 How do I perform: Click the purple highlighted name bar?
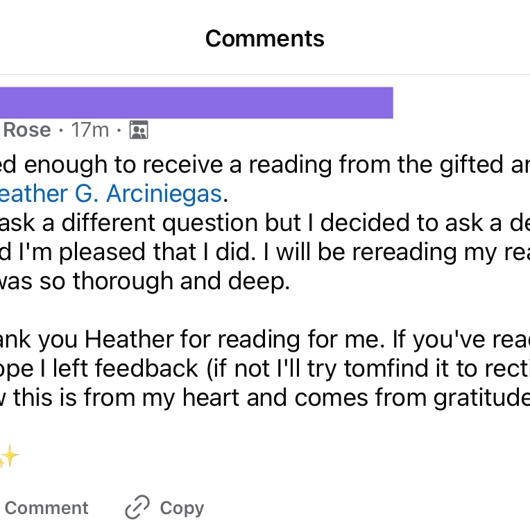pos(196,103)
